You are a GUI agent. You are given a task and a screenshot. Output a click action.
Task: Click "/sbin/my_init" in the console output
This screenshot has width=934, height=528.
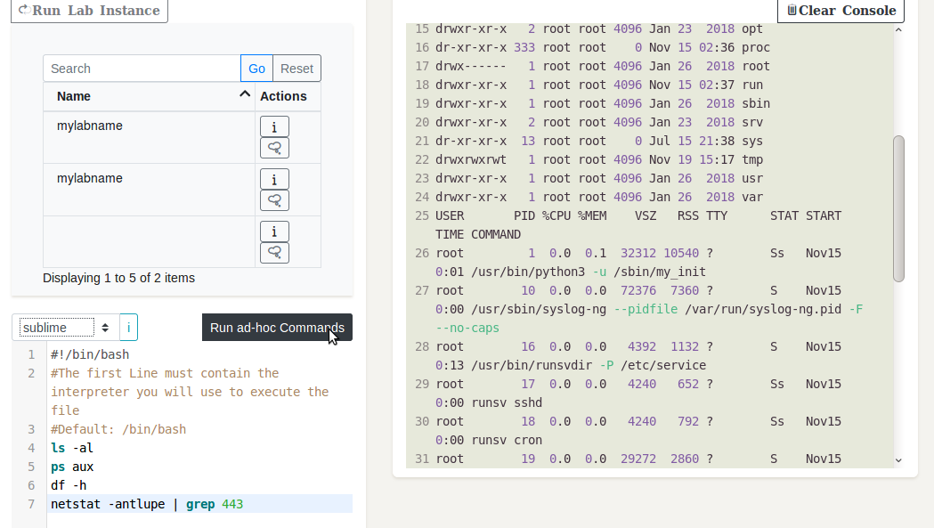(x=660, y=272)
